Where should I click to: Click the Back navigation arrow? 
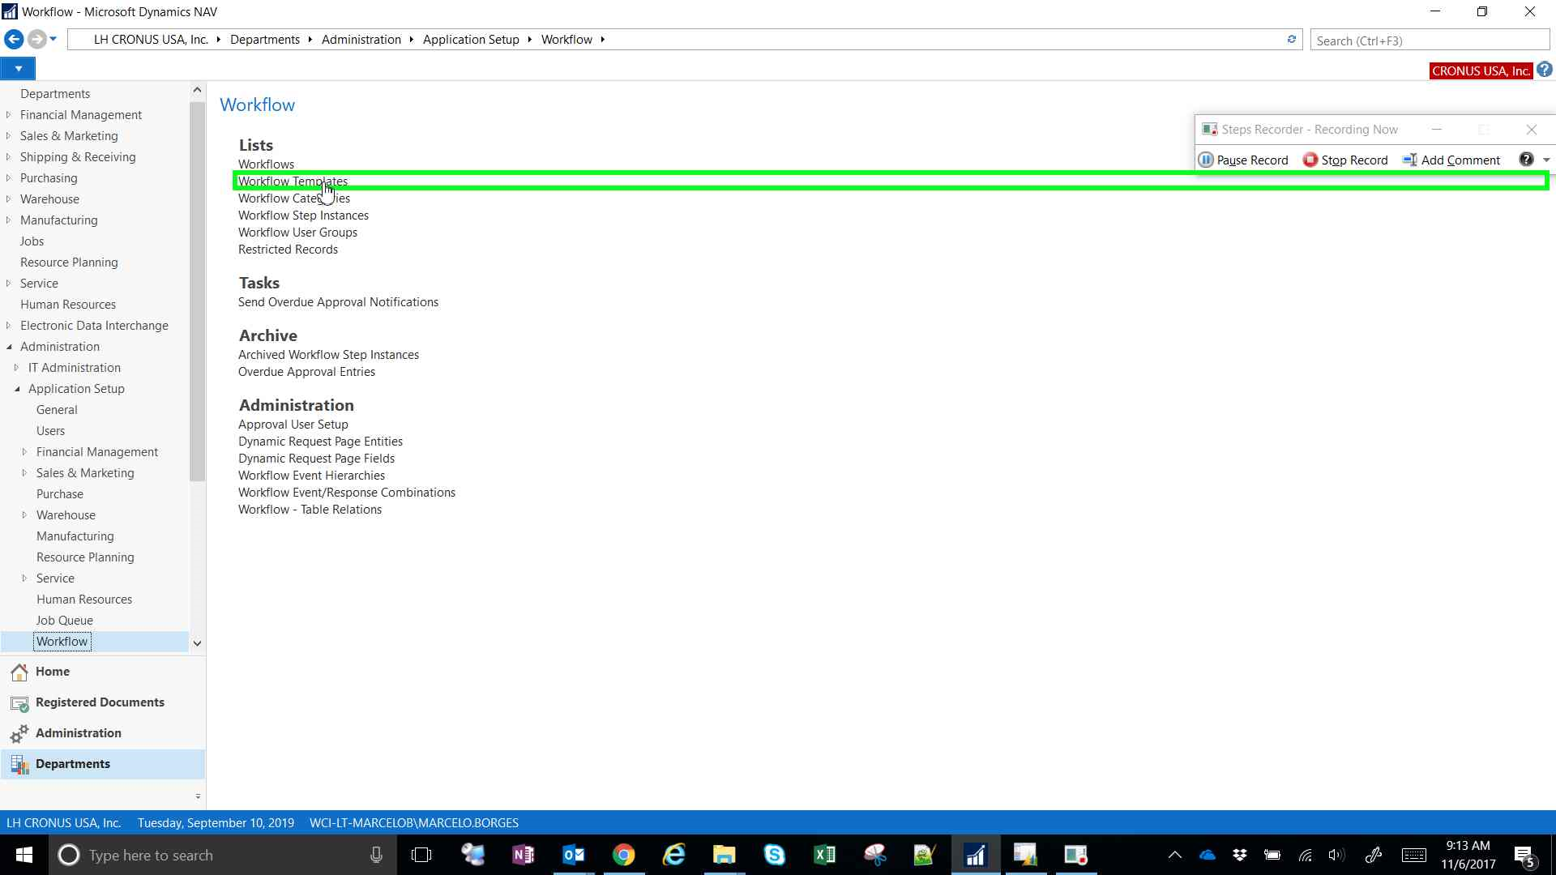point(14,39)
